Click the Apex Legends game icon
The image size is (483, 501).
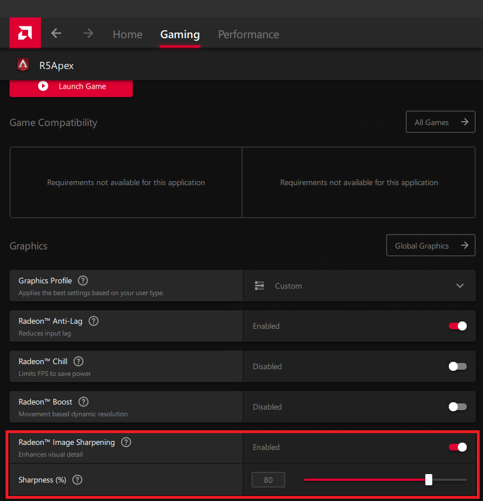[x=23, y=65]
